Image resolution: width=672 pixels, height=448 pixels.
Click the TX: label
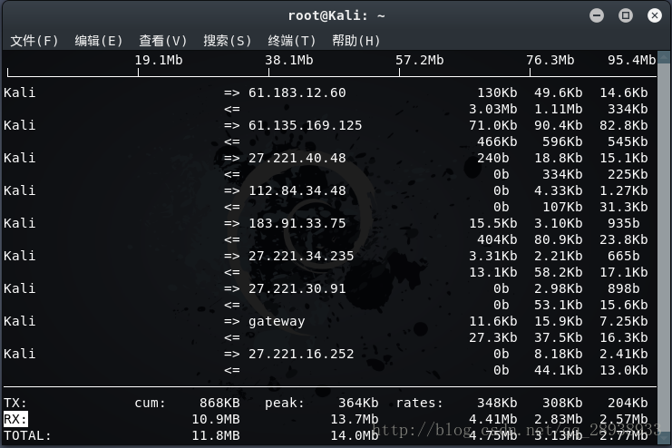(15, 403)
